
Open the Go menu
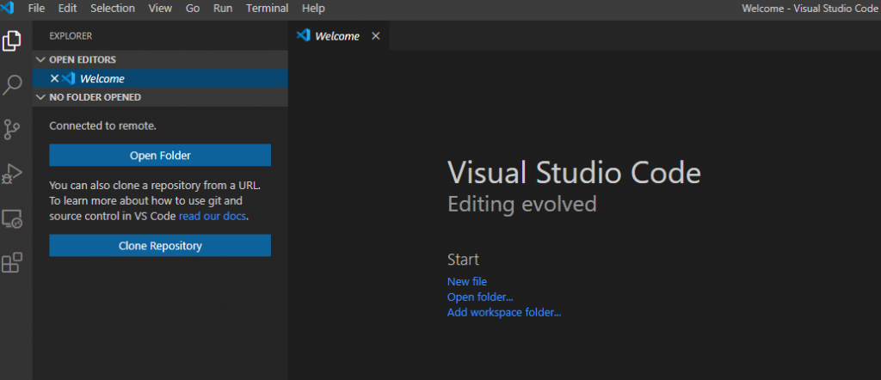[193, 9]
